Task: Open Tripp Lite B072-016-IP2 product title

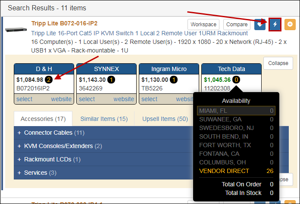Action: coord(64,23)
